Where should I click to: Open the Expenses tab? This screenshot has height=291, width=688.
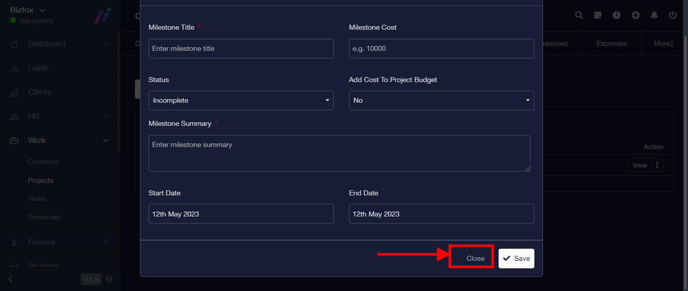pos(611,44)
